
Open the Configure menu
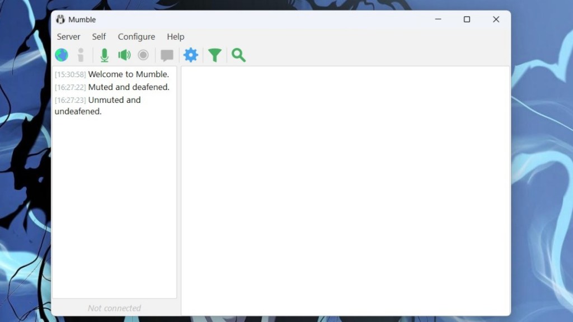click(x=136, y=36)
